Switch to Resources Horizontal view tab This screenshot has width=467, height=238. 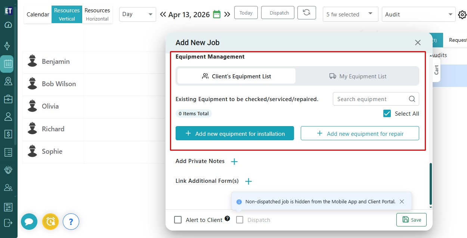pos(97,14)
